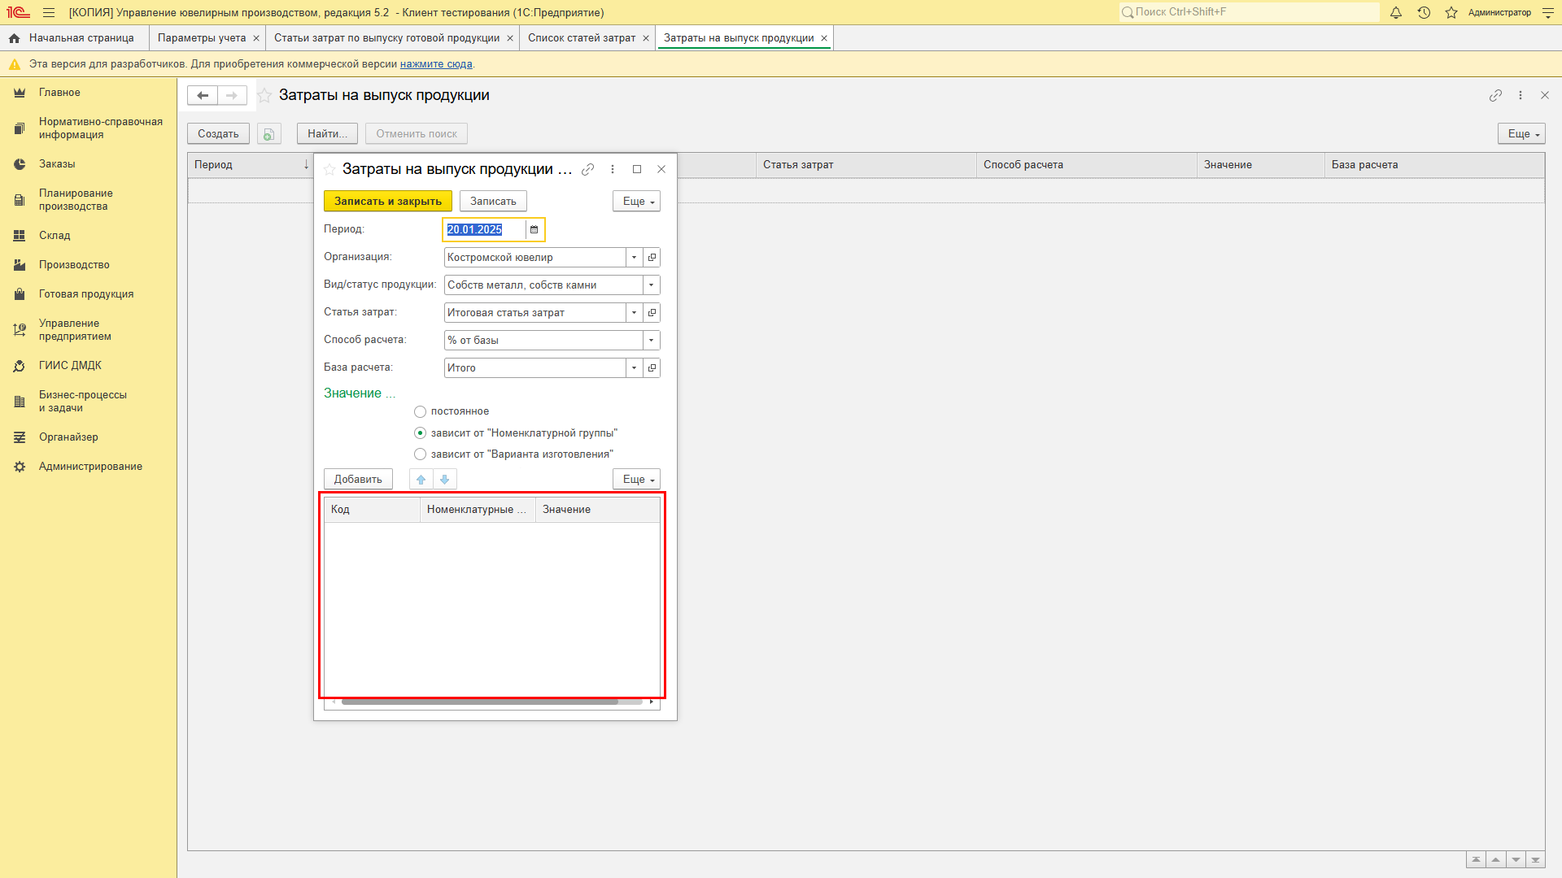Click Способ расчета column header in list

point(1087,165)
